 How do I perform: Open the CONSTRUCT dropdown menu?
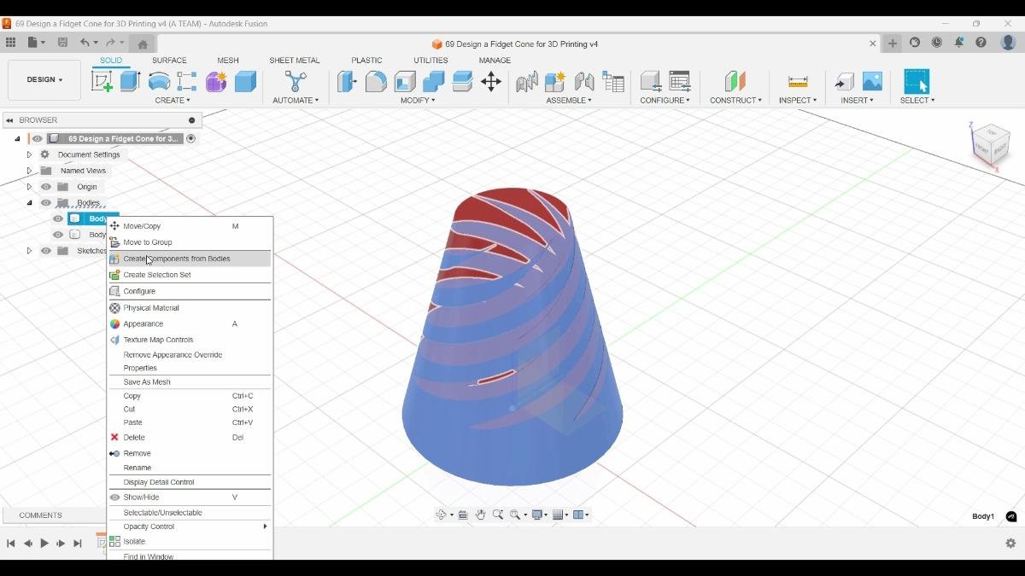pyautogui.click(x=735, y=100)
